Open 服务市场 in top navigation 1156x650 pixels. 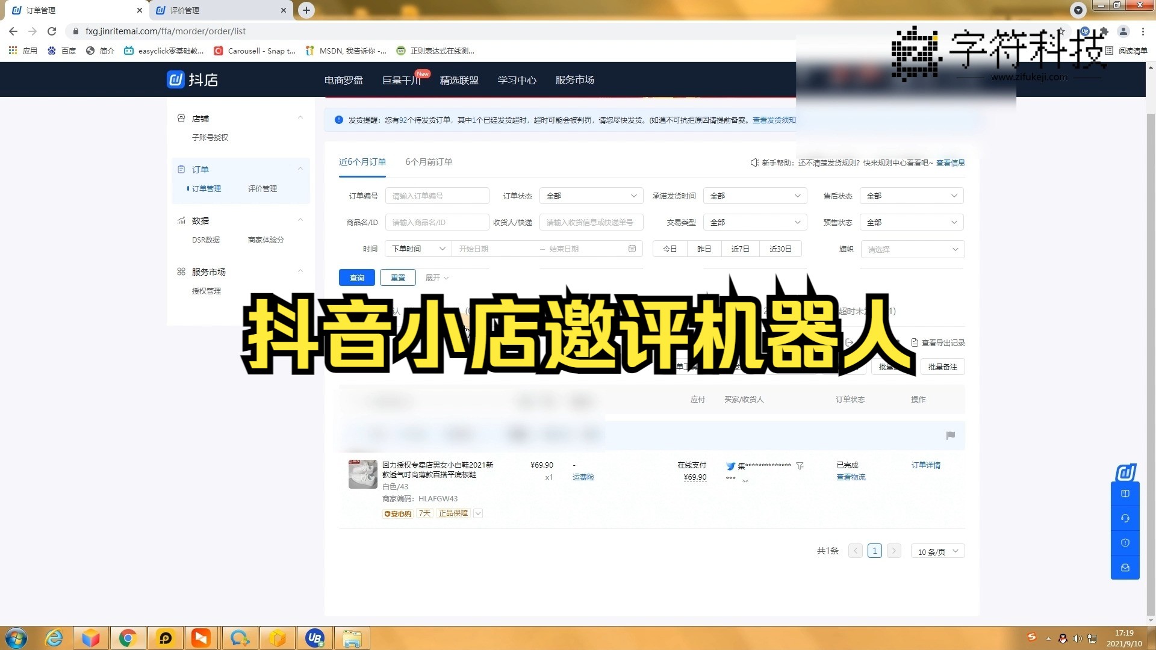point(574,80)
